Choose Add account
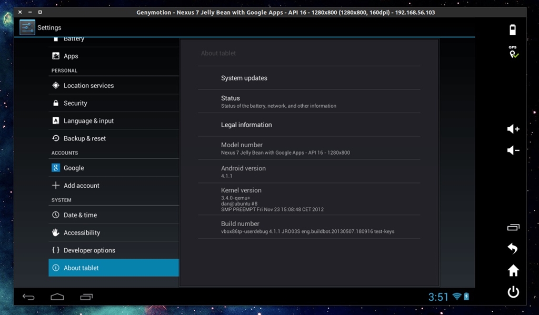 coord(114,186)
